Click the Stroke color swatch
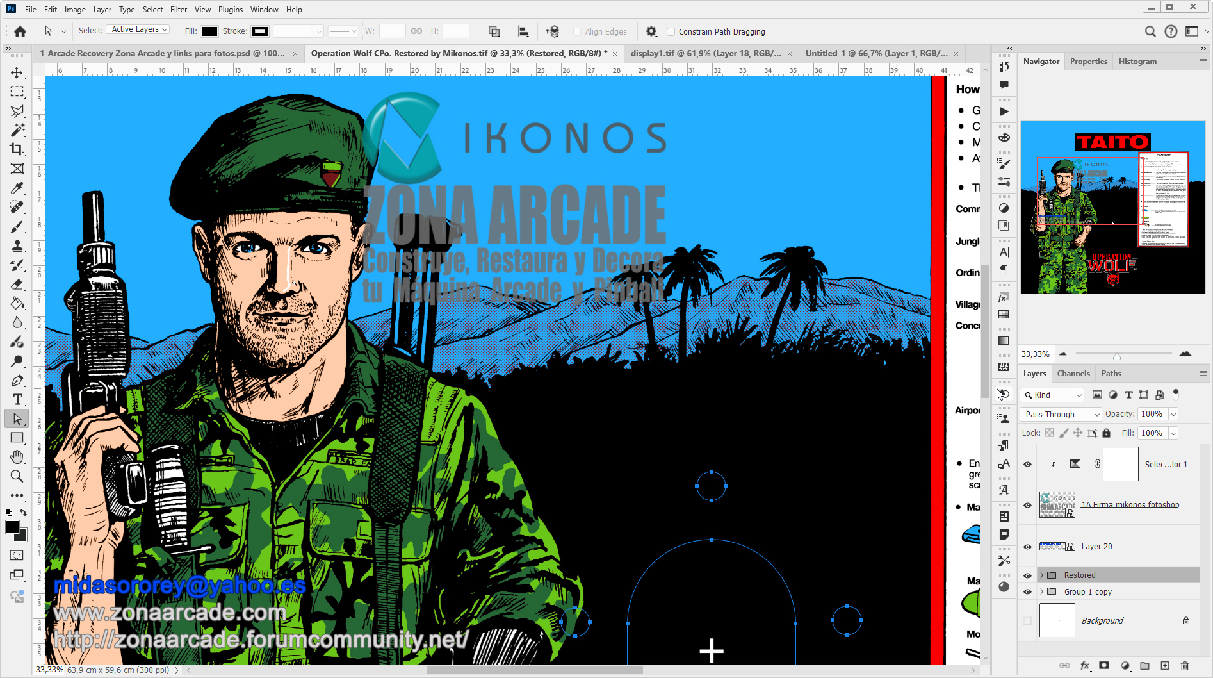Viewport: 1213px width, 678px height. (260, 31)
